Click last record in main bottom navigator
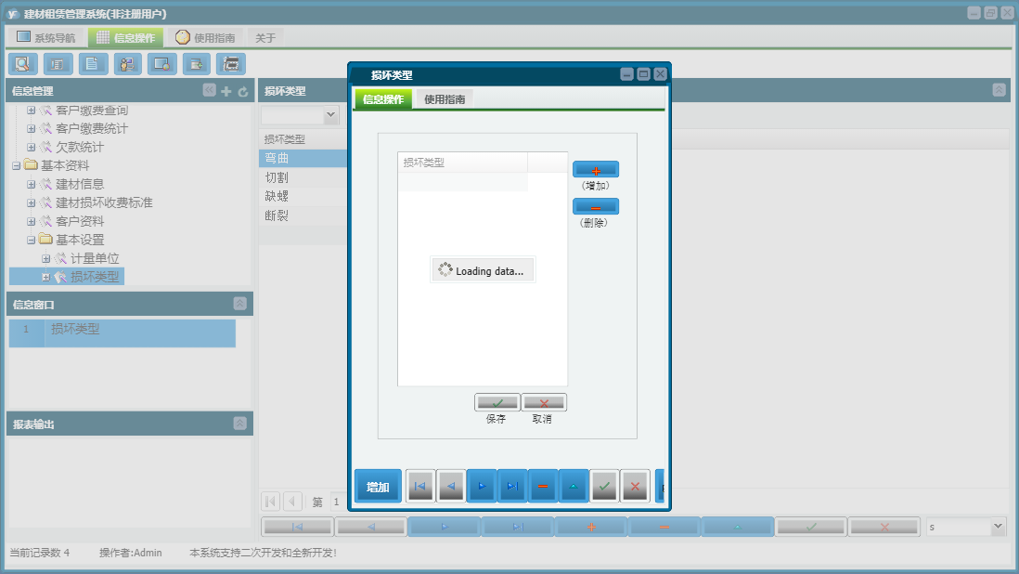The width and height of the screenshot is (1019, 574). 518,527
